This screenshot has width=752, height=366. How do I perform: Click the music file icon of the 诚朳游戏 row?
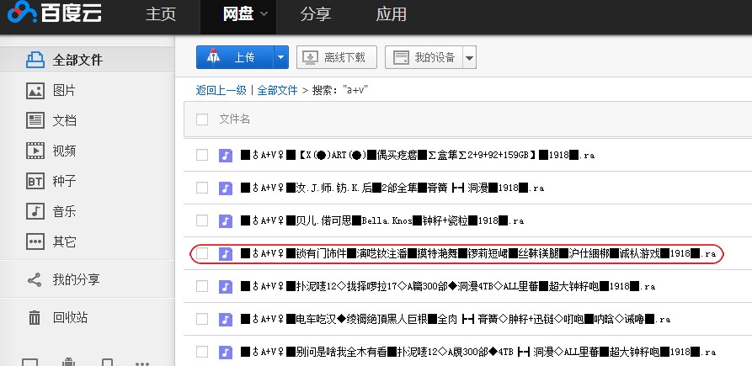(x=226, y=254)
